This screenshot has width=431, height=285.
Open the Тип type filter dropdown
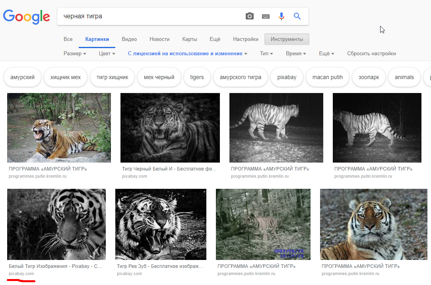(266, 54)
